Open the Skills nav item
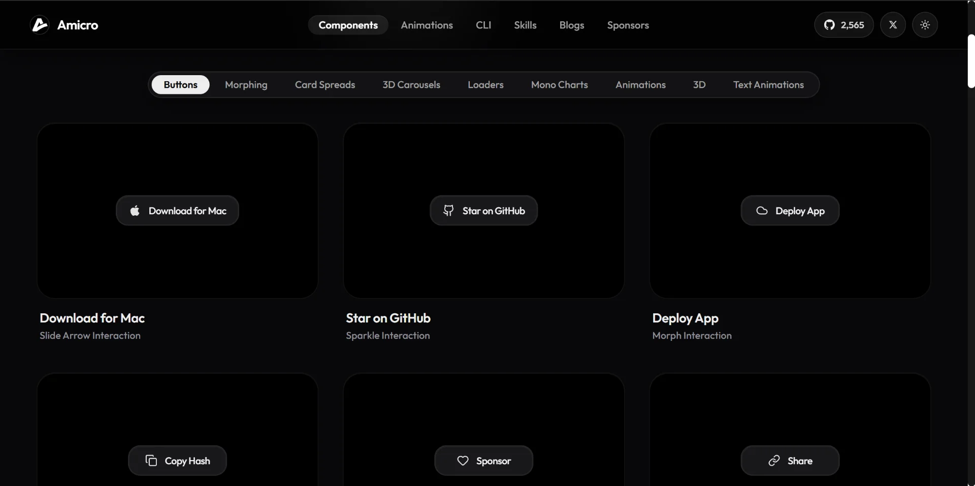Image resolution: width=975 pixels, height=486 pixels. [525, 25]
